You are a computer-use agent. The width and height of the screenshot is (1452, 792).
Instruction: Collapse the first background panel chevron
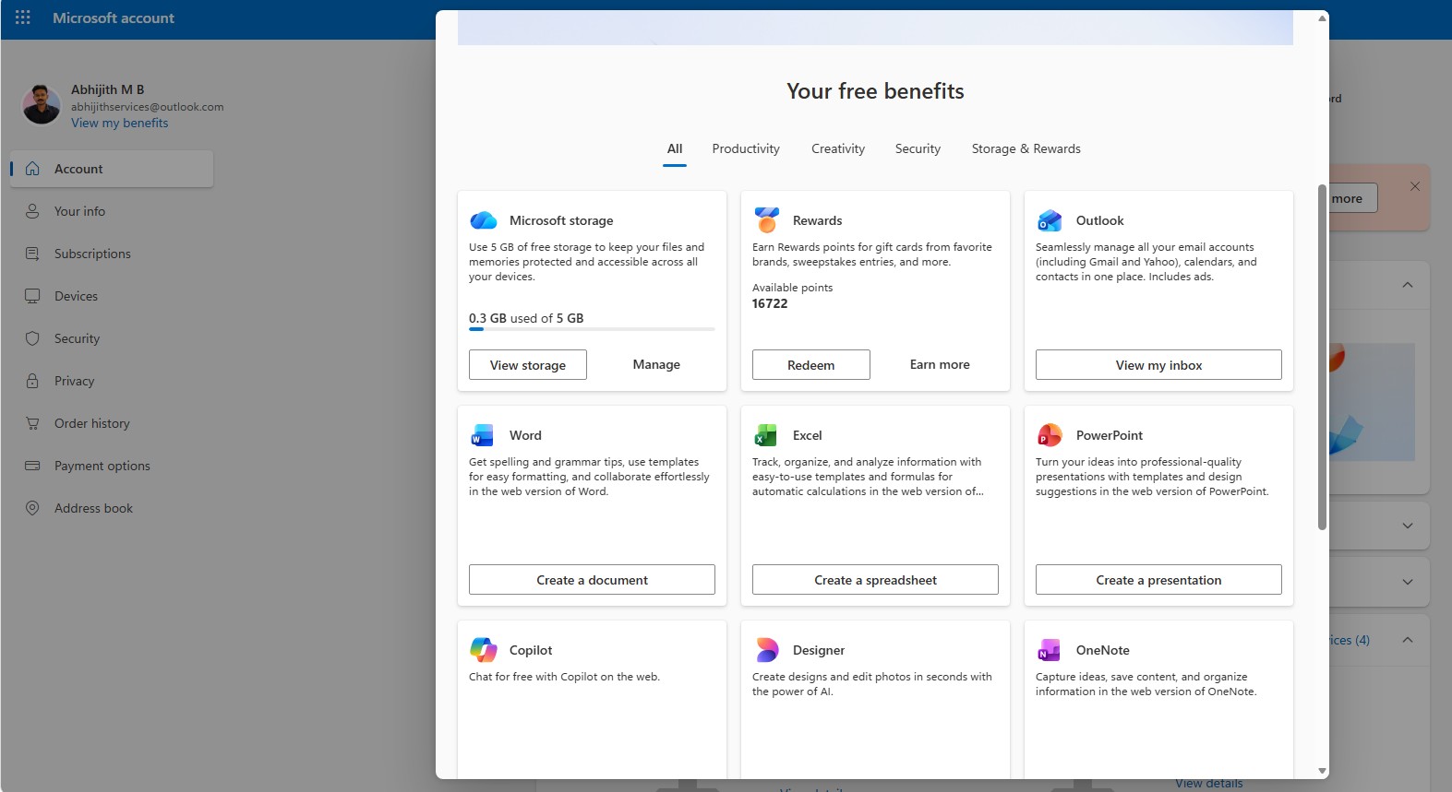click(x=1408, y=285)
